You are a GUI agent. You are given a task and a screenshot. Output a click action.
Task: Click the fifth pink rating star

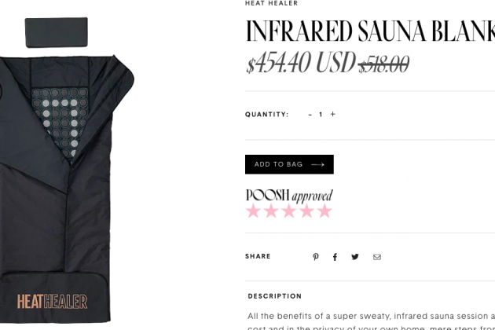324,211
